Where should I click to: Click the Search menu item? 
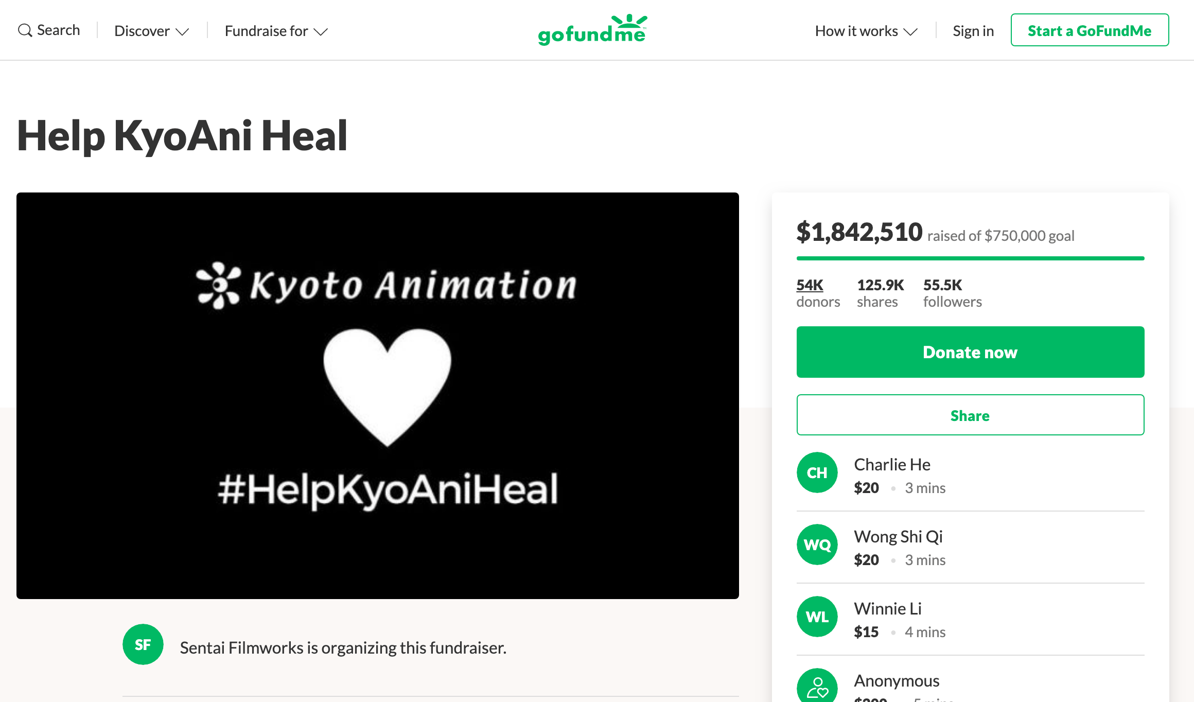coord(58,30)
